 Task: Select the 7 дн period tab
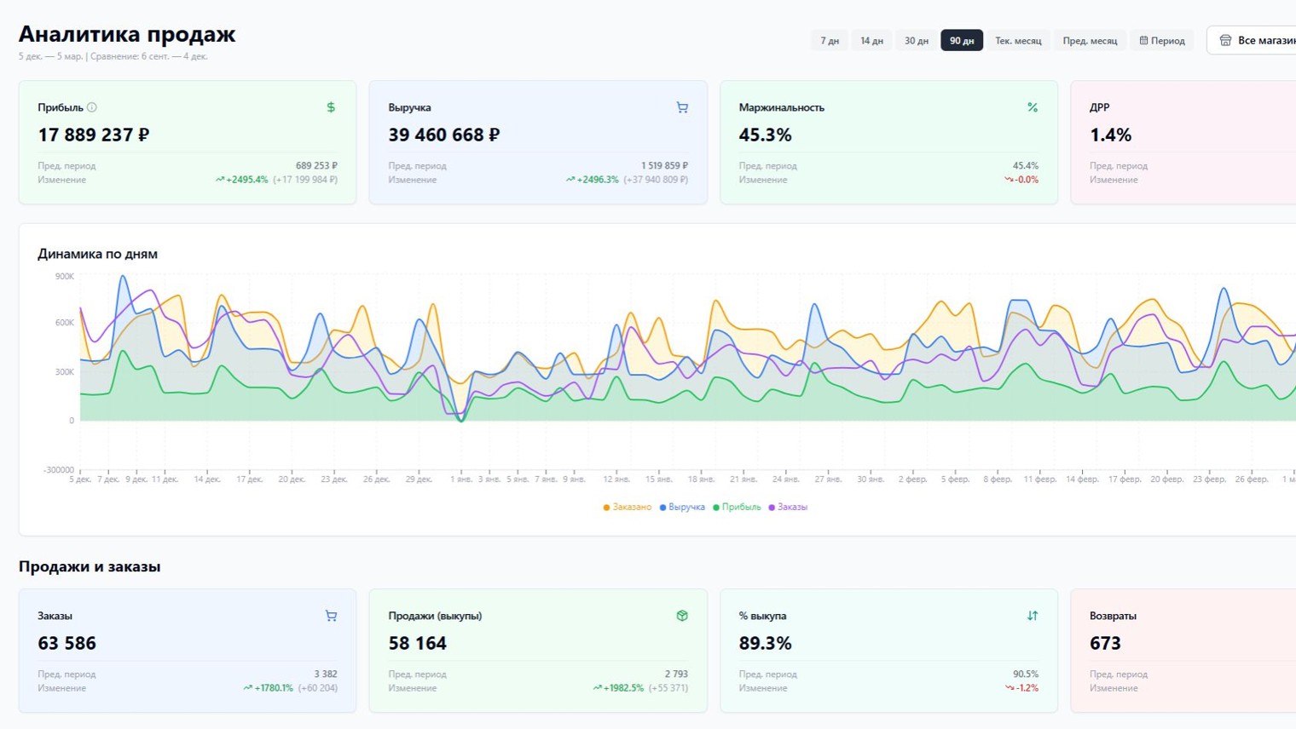(x=830, y=40)
